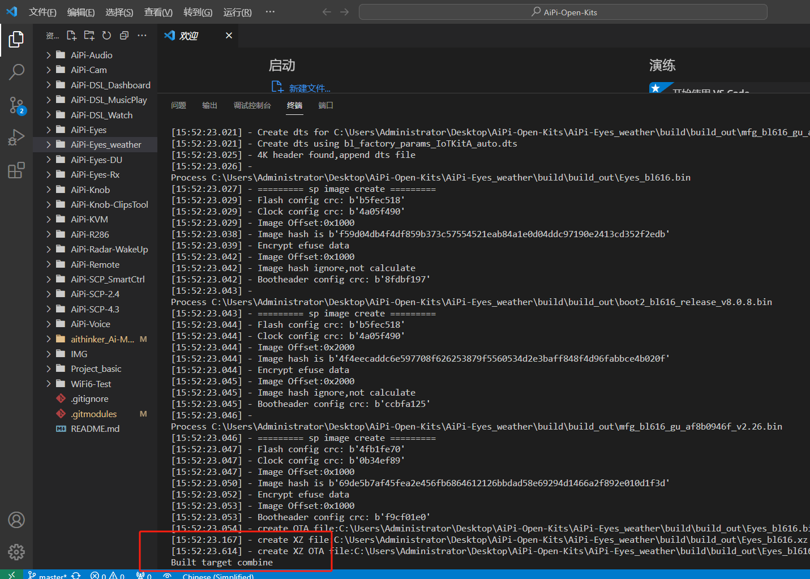Switch to the 调试控制台 panel tab
Viewport: 810px width, 579px height.
click(x=252, y=105)
